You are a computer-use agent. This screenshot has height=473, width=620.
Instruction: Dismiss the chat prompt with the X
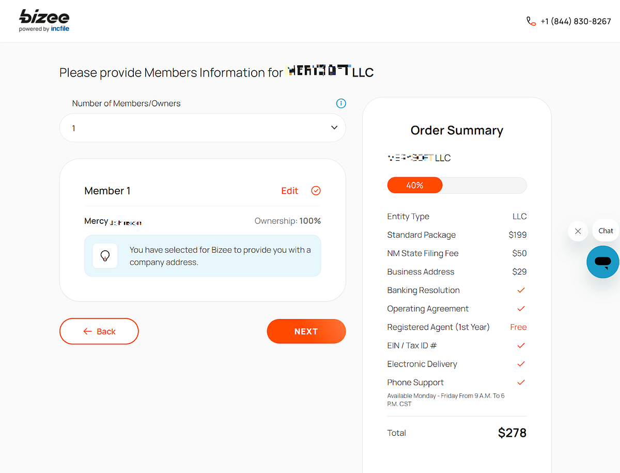tap(578, 231)
